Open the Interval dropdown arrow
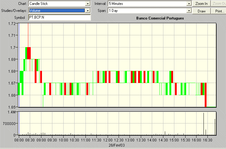The height and width of the screenshot is (149, 226). point(189,4)
